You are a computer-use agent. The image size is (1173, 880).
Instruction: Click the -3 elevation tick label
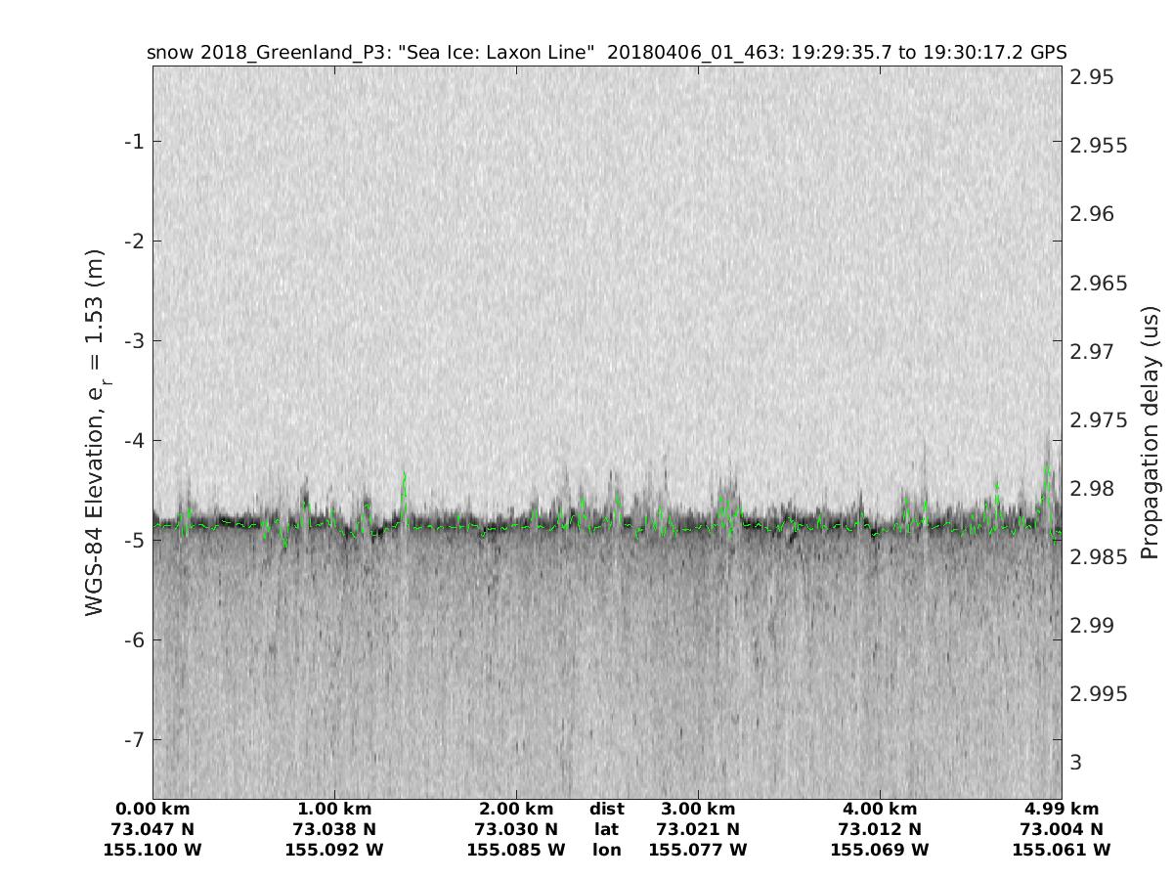tap(133, 341)
